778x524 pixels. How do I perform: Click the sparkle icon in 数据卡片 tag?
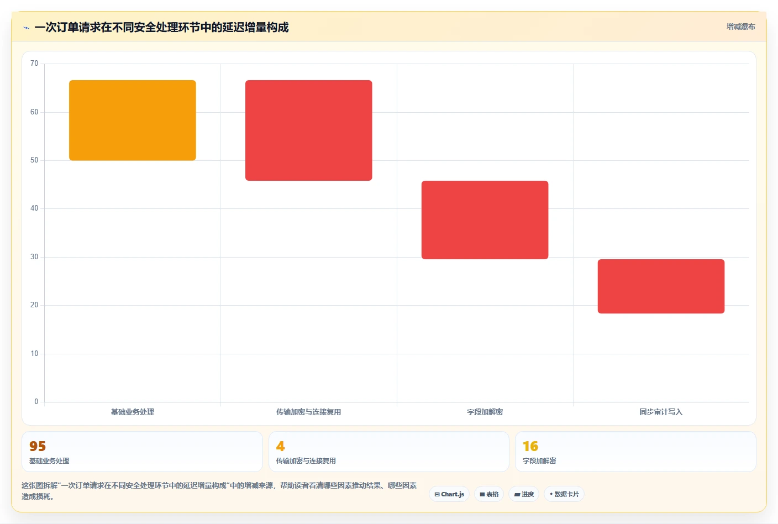point(551,494)
